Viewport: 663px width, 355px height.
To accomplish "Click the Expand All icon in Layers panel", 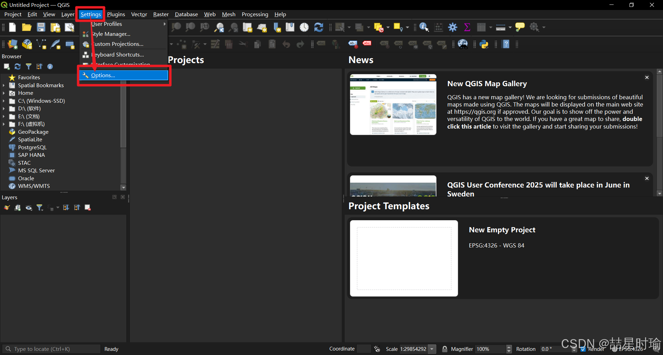I will pyautogui.click(x=66, y=207).
